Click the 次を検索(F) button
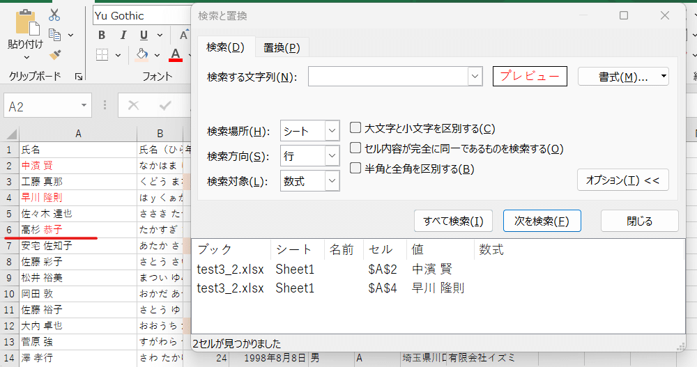 click(x=542, y=221)
